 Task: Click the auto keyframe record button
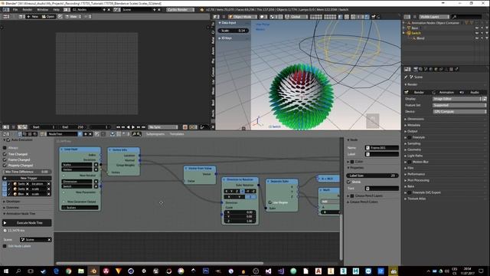[x=185, y=127]
